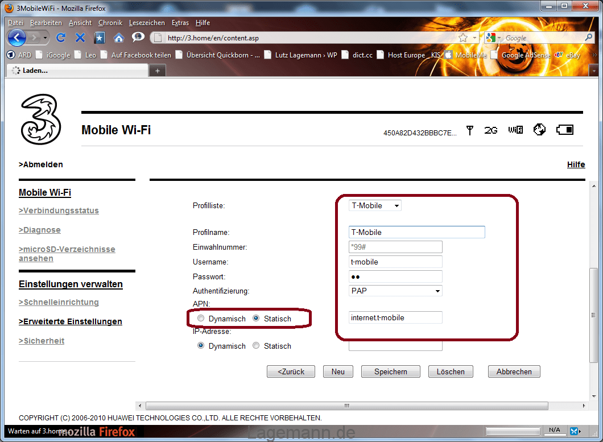Screen dimensions: 603x442
Task: Open a new tab with plus button
Action: click(157, 71)
